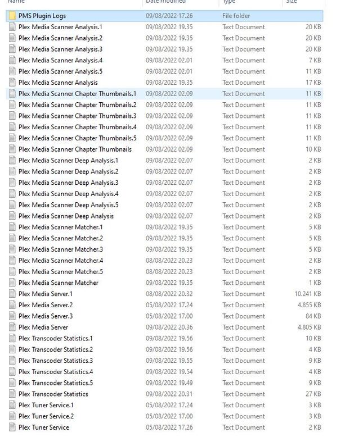Click the Plex Media Scanner Deep Analysis.1 file icon
The image size is (354, 446).
coord(12,160)
